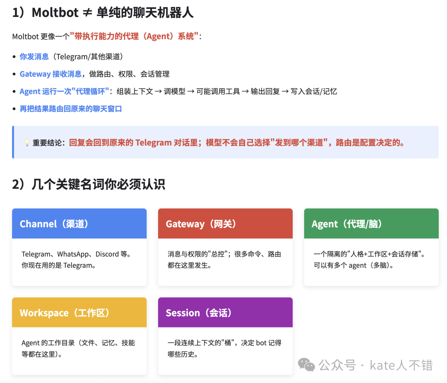447x383 pixels.
Task: Select the 'Agent 运行一次"代理循环"' link text
Action: (x=64, y=92)
